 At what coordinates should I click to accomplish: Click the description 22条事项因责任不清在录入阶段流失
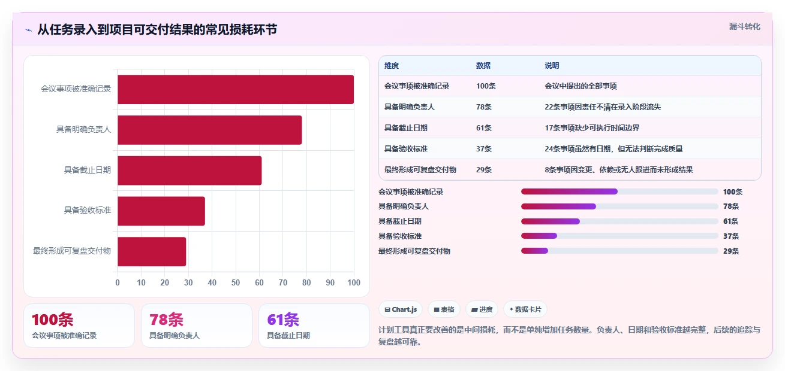(x=603, y=107)
